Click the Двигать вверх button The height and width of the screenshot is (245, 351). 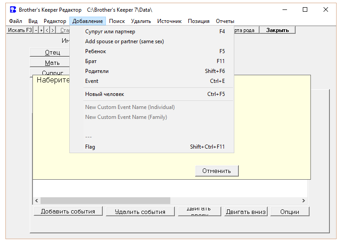200,212
